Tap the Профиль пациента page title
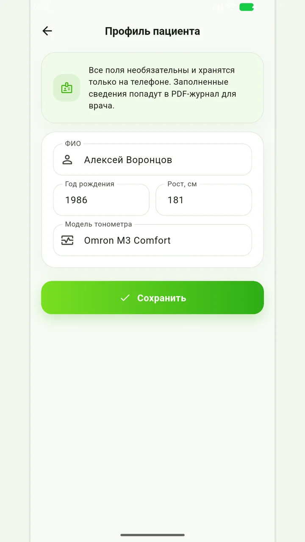305x542 pixels. click(x=152, y=31)
